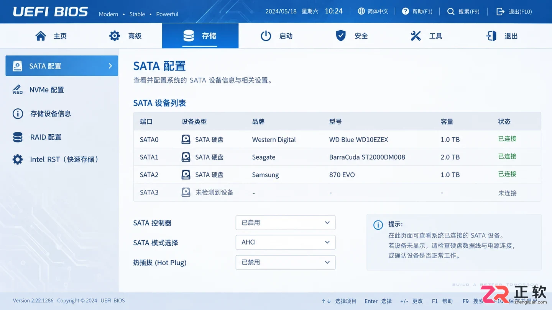This screenshot has height=310, width=552.
Task: Click the exit arrow icon beside 退出(F10)
Action: tap(500, 11)
